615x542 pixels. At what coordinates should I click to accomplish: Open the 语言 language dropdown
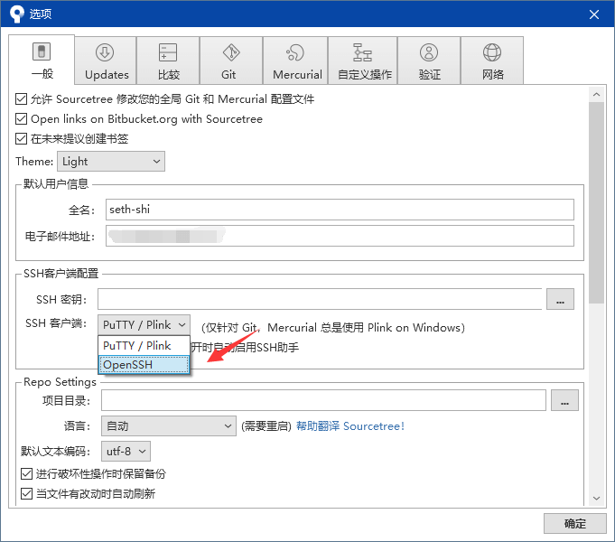[x=169, y=425]
